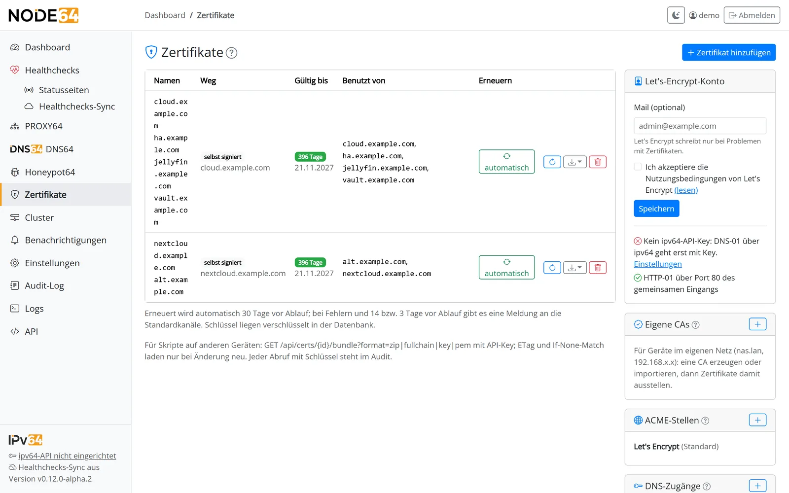Toggle automatisch renewal for cloud.example.com row
The width and height of the screenshot is (789, 493).
point(506,162)
